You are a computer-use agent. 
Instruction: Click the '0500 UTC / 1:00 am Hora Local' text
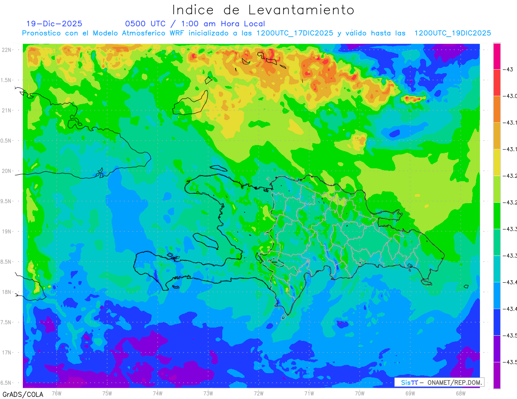pyautogui.click(x=195, y=24)
